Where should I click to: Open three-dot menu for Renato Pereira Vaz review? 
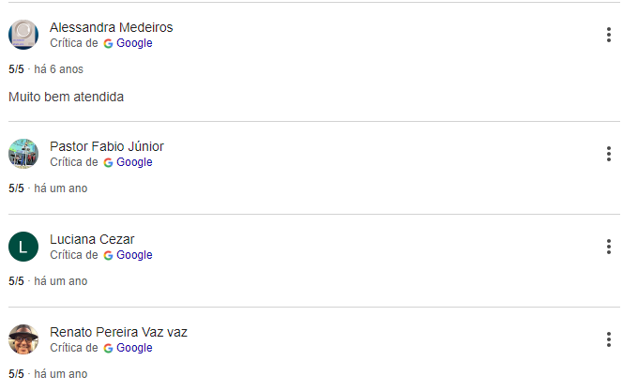[609, 339]
